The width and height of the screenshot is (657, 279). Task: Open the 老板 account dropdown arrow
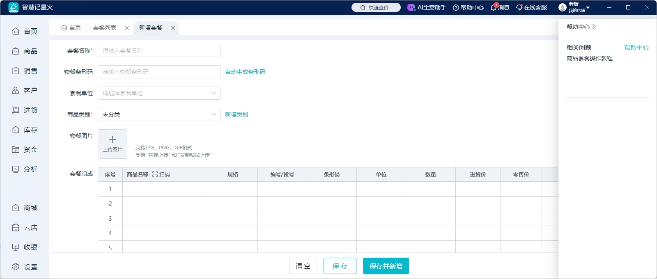click(588, 7)
